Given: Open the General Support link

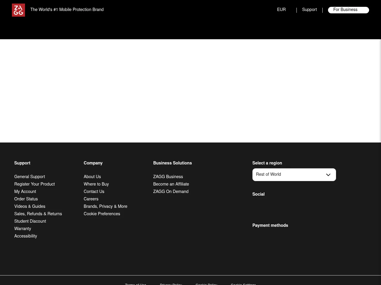Looking at the screenshot, I should pyautogui.click(x=29, y=177).
